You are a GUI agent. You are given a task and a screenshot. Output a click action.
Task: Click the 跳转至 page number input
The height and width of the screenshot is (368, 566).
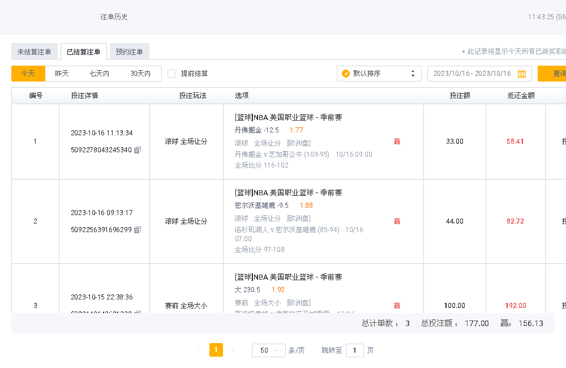[x=354, y=350]
